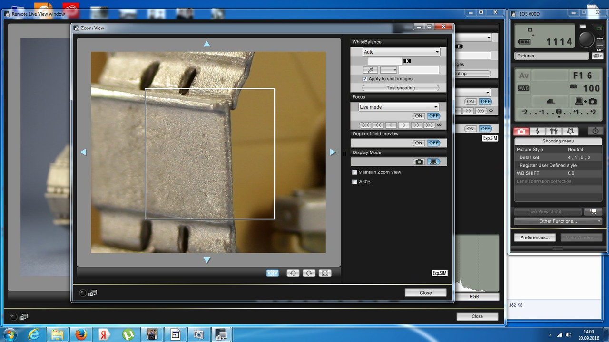Turn Depth-of-field preview ON
The width and height of the screenshot is (609, 342).
click(419, 143)
